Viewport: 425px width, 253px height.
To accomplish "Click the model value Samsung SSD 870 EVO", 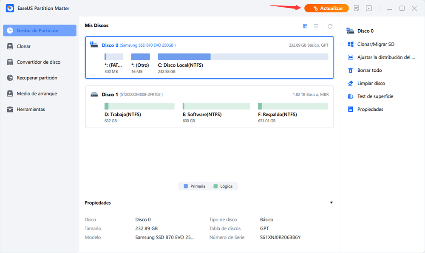I will [165, 237].
